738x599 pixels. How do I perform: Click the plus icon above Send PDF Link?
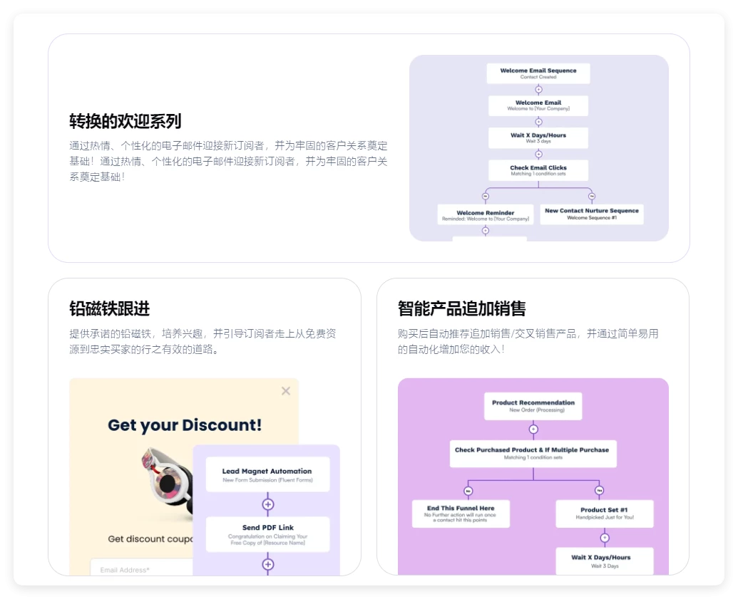click(267, 503)
